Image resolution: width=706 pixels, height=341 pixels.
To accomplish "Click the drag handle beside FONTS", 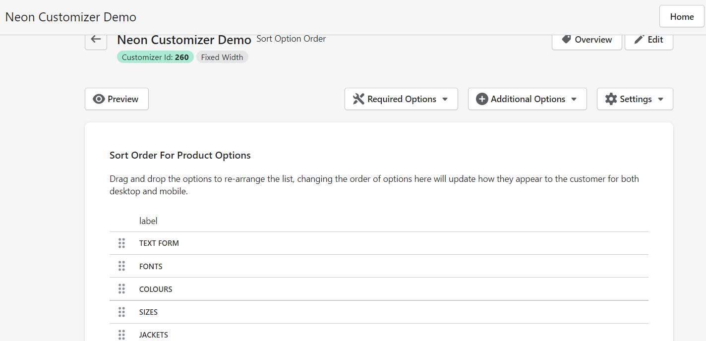I will pyautogui.click(x=121, y=266).
